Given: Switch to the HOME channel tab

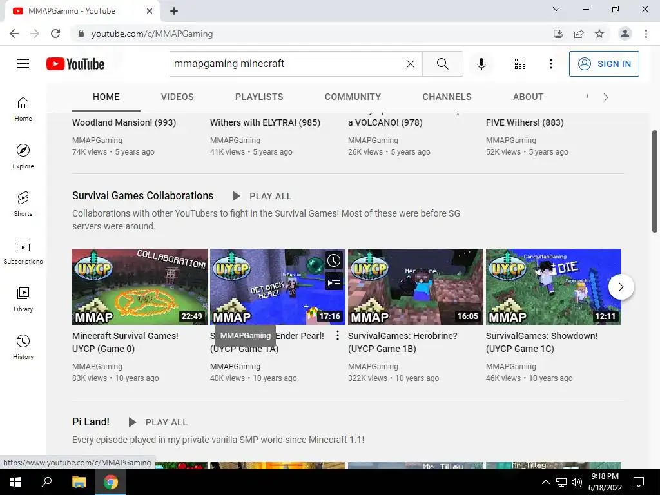Looking at the screenshot, I should [106, 97].
